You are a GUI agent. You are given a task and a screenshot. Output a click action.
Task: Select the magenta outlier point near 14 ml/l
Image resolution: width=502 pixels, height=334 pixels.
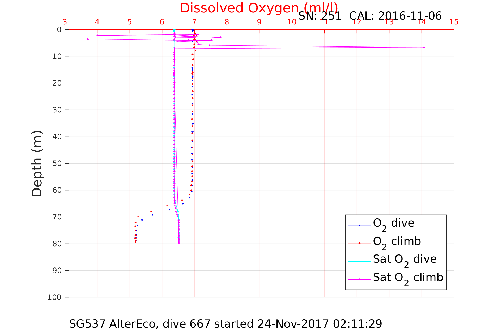(x=424, y=47)
